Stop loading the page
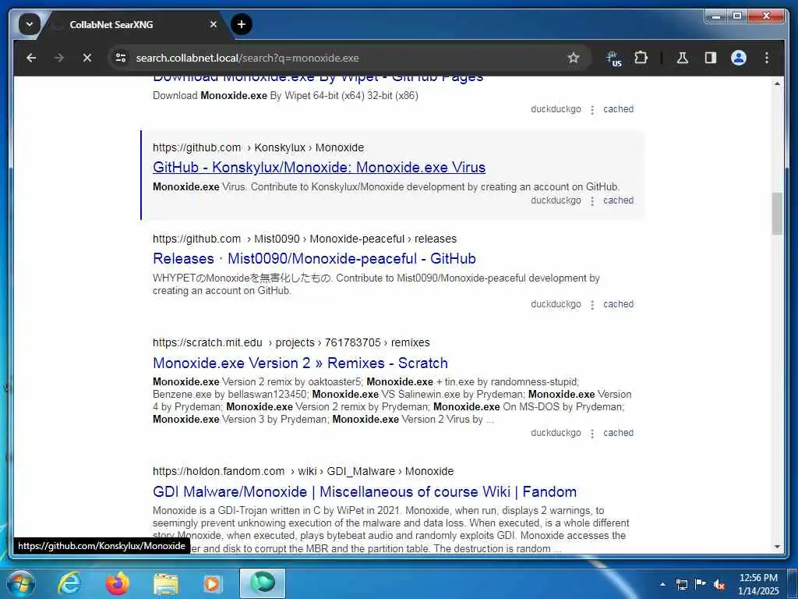The height and width of the screenshot is (599, 798). click(x=87, y=58)
